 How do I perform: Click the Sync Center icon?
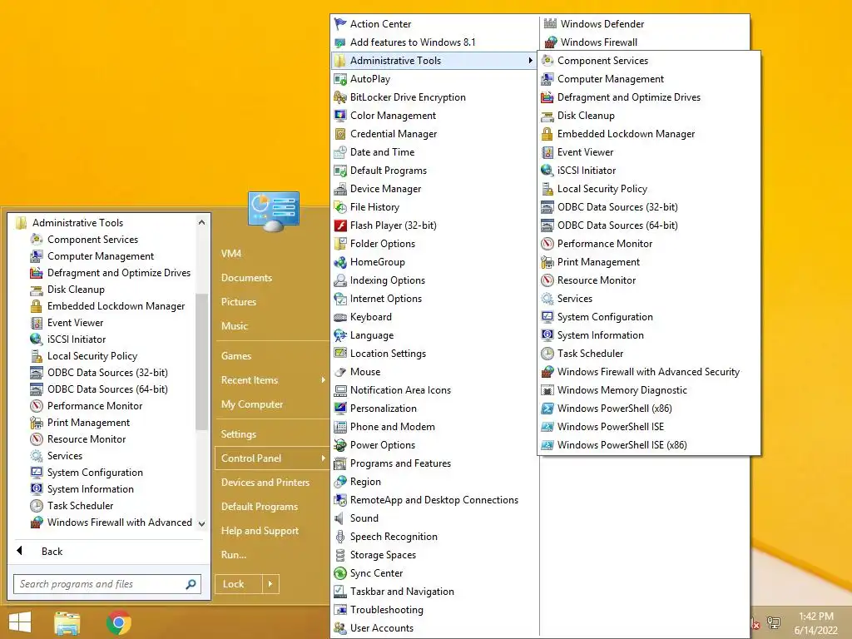(340, 573)
